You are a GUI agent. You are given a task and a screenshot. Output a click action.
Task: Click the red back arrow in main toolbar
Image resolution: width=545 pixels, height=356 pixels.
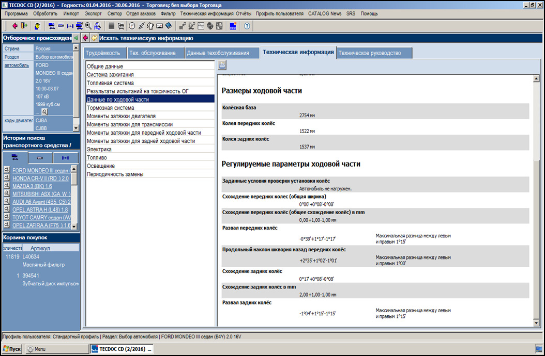pos(14,26)
